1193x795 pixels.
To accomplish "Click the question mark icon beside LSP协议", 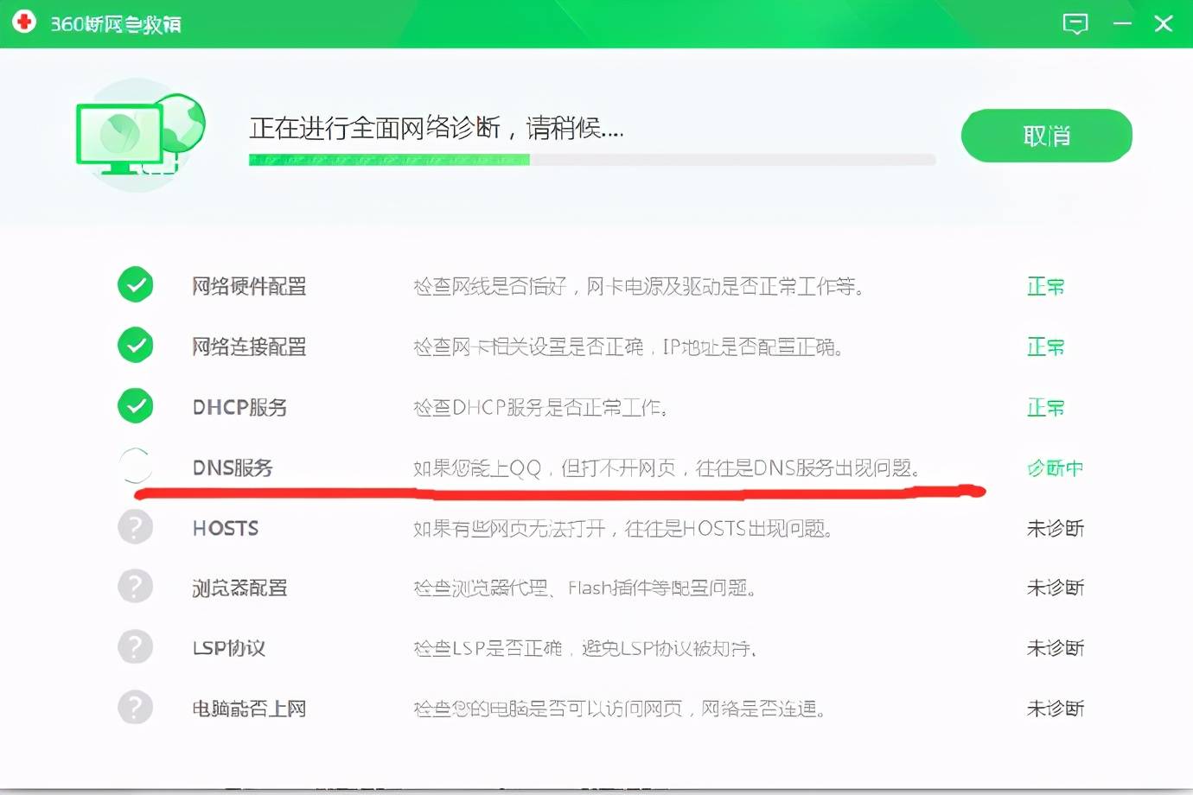I will 135,646.
